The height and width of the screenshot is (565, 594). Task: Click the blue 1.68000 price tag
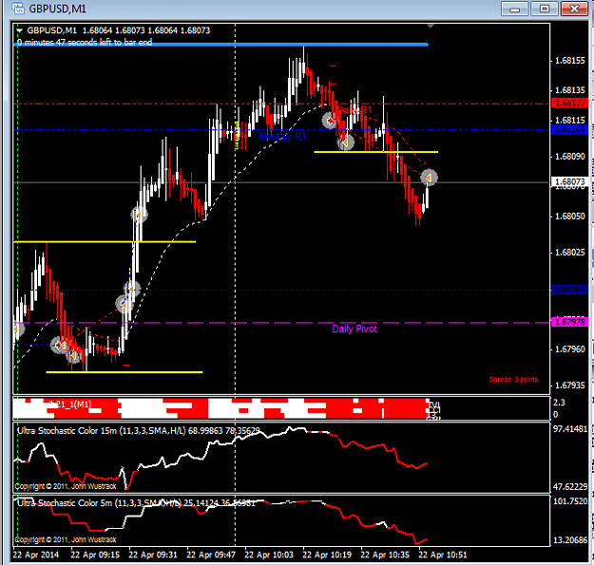point(569,290)
